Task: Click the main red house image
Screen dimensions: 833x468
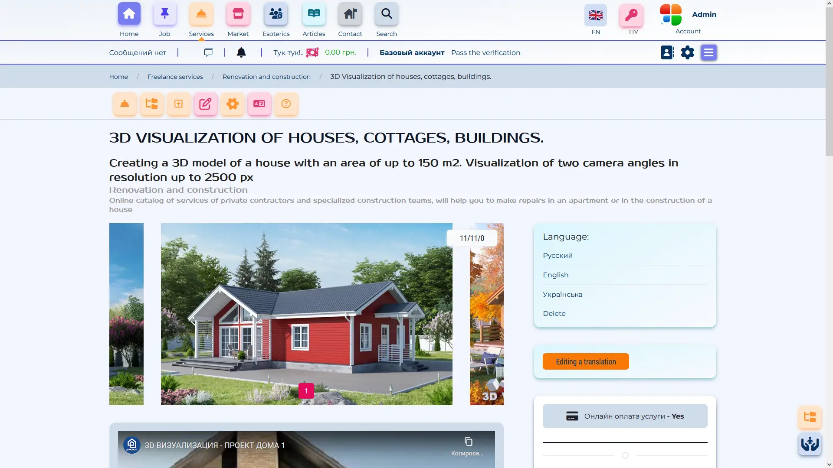Action: click(306, 314)
